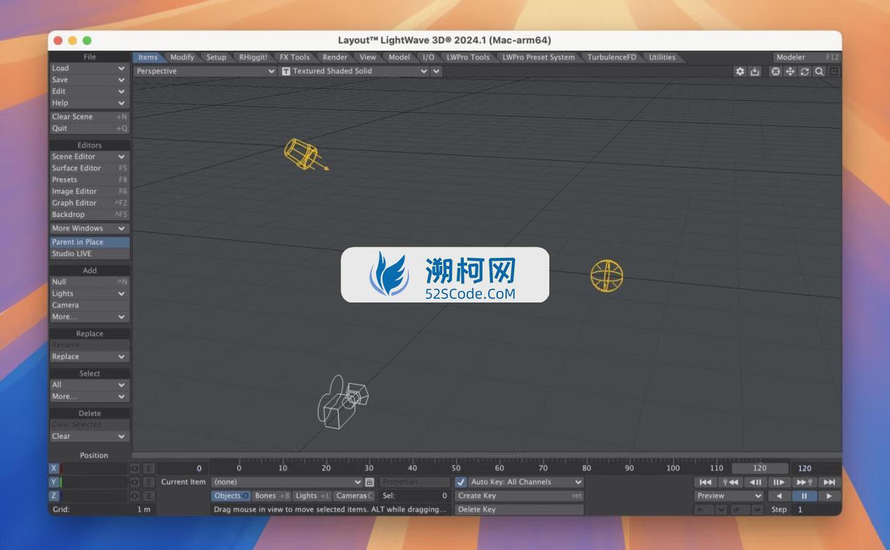This screenshot has height=550, width=890.
Task: Open the Textured Shaded Solid display dropdown
Action: [355, 71]
